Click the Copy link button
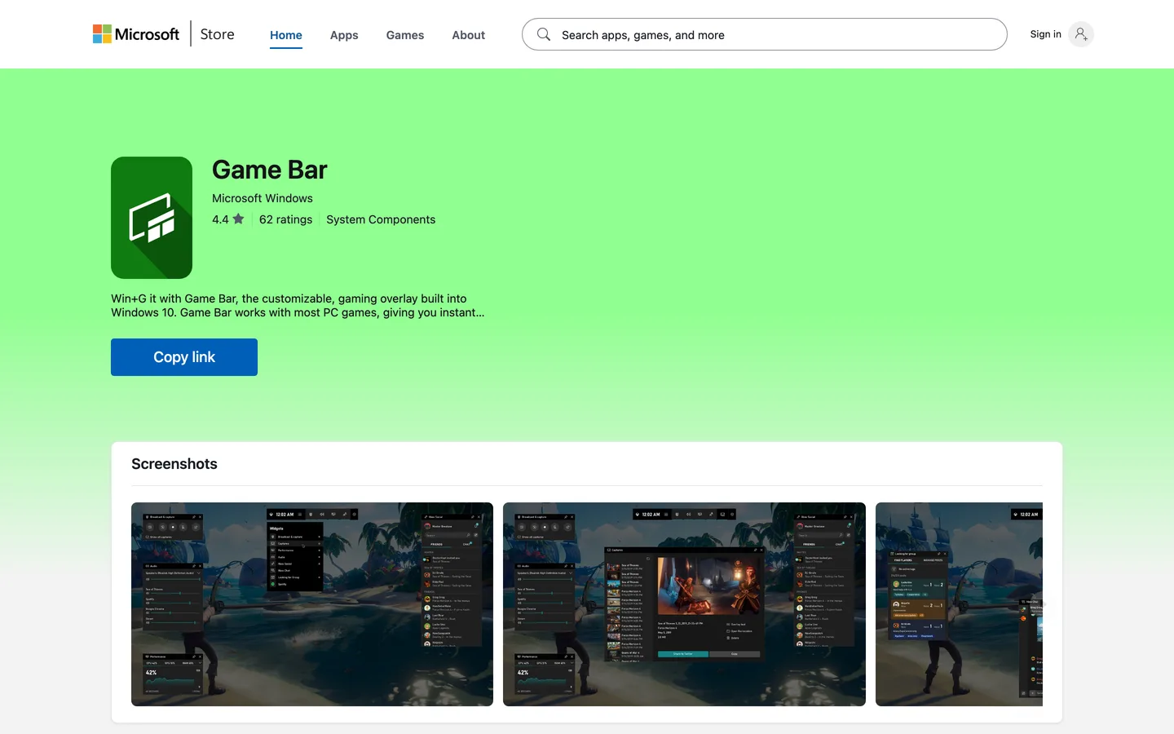The image size is (1174, 734). [184, 357]
